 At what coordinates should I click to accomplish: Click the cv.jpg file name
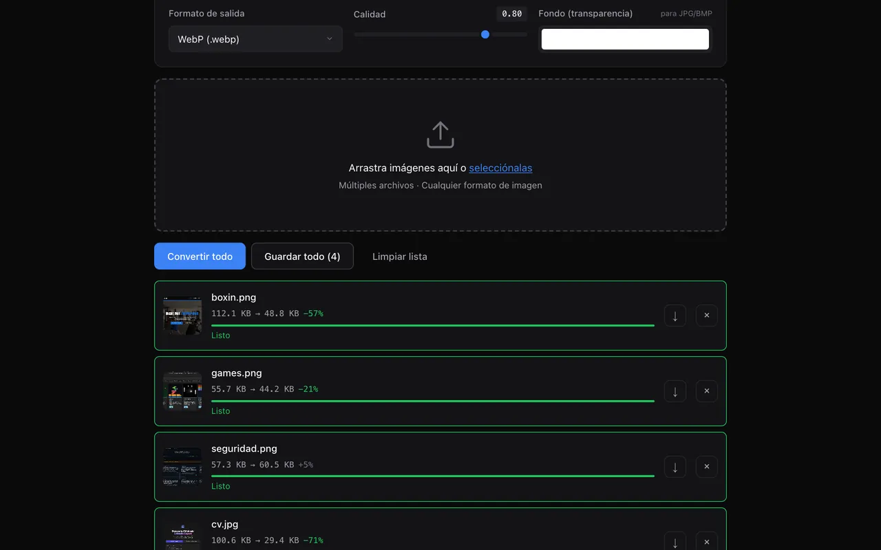tap(224, 525)
